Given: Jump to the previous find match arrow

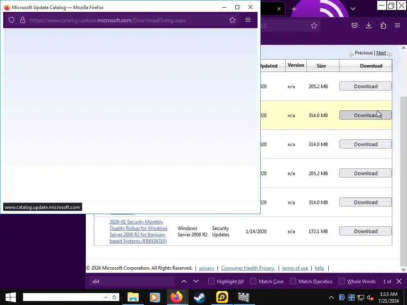Looking at the screenshot, I should [184, 281].
